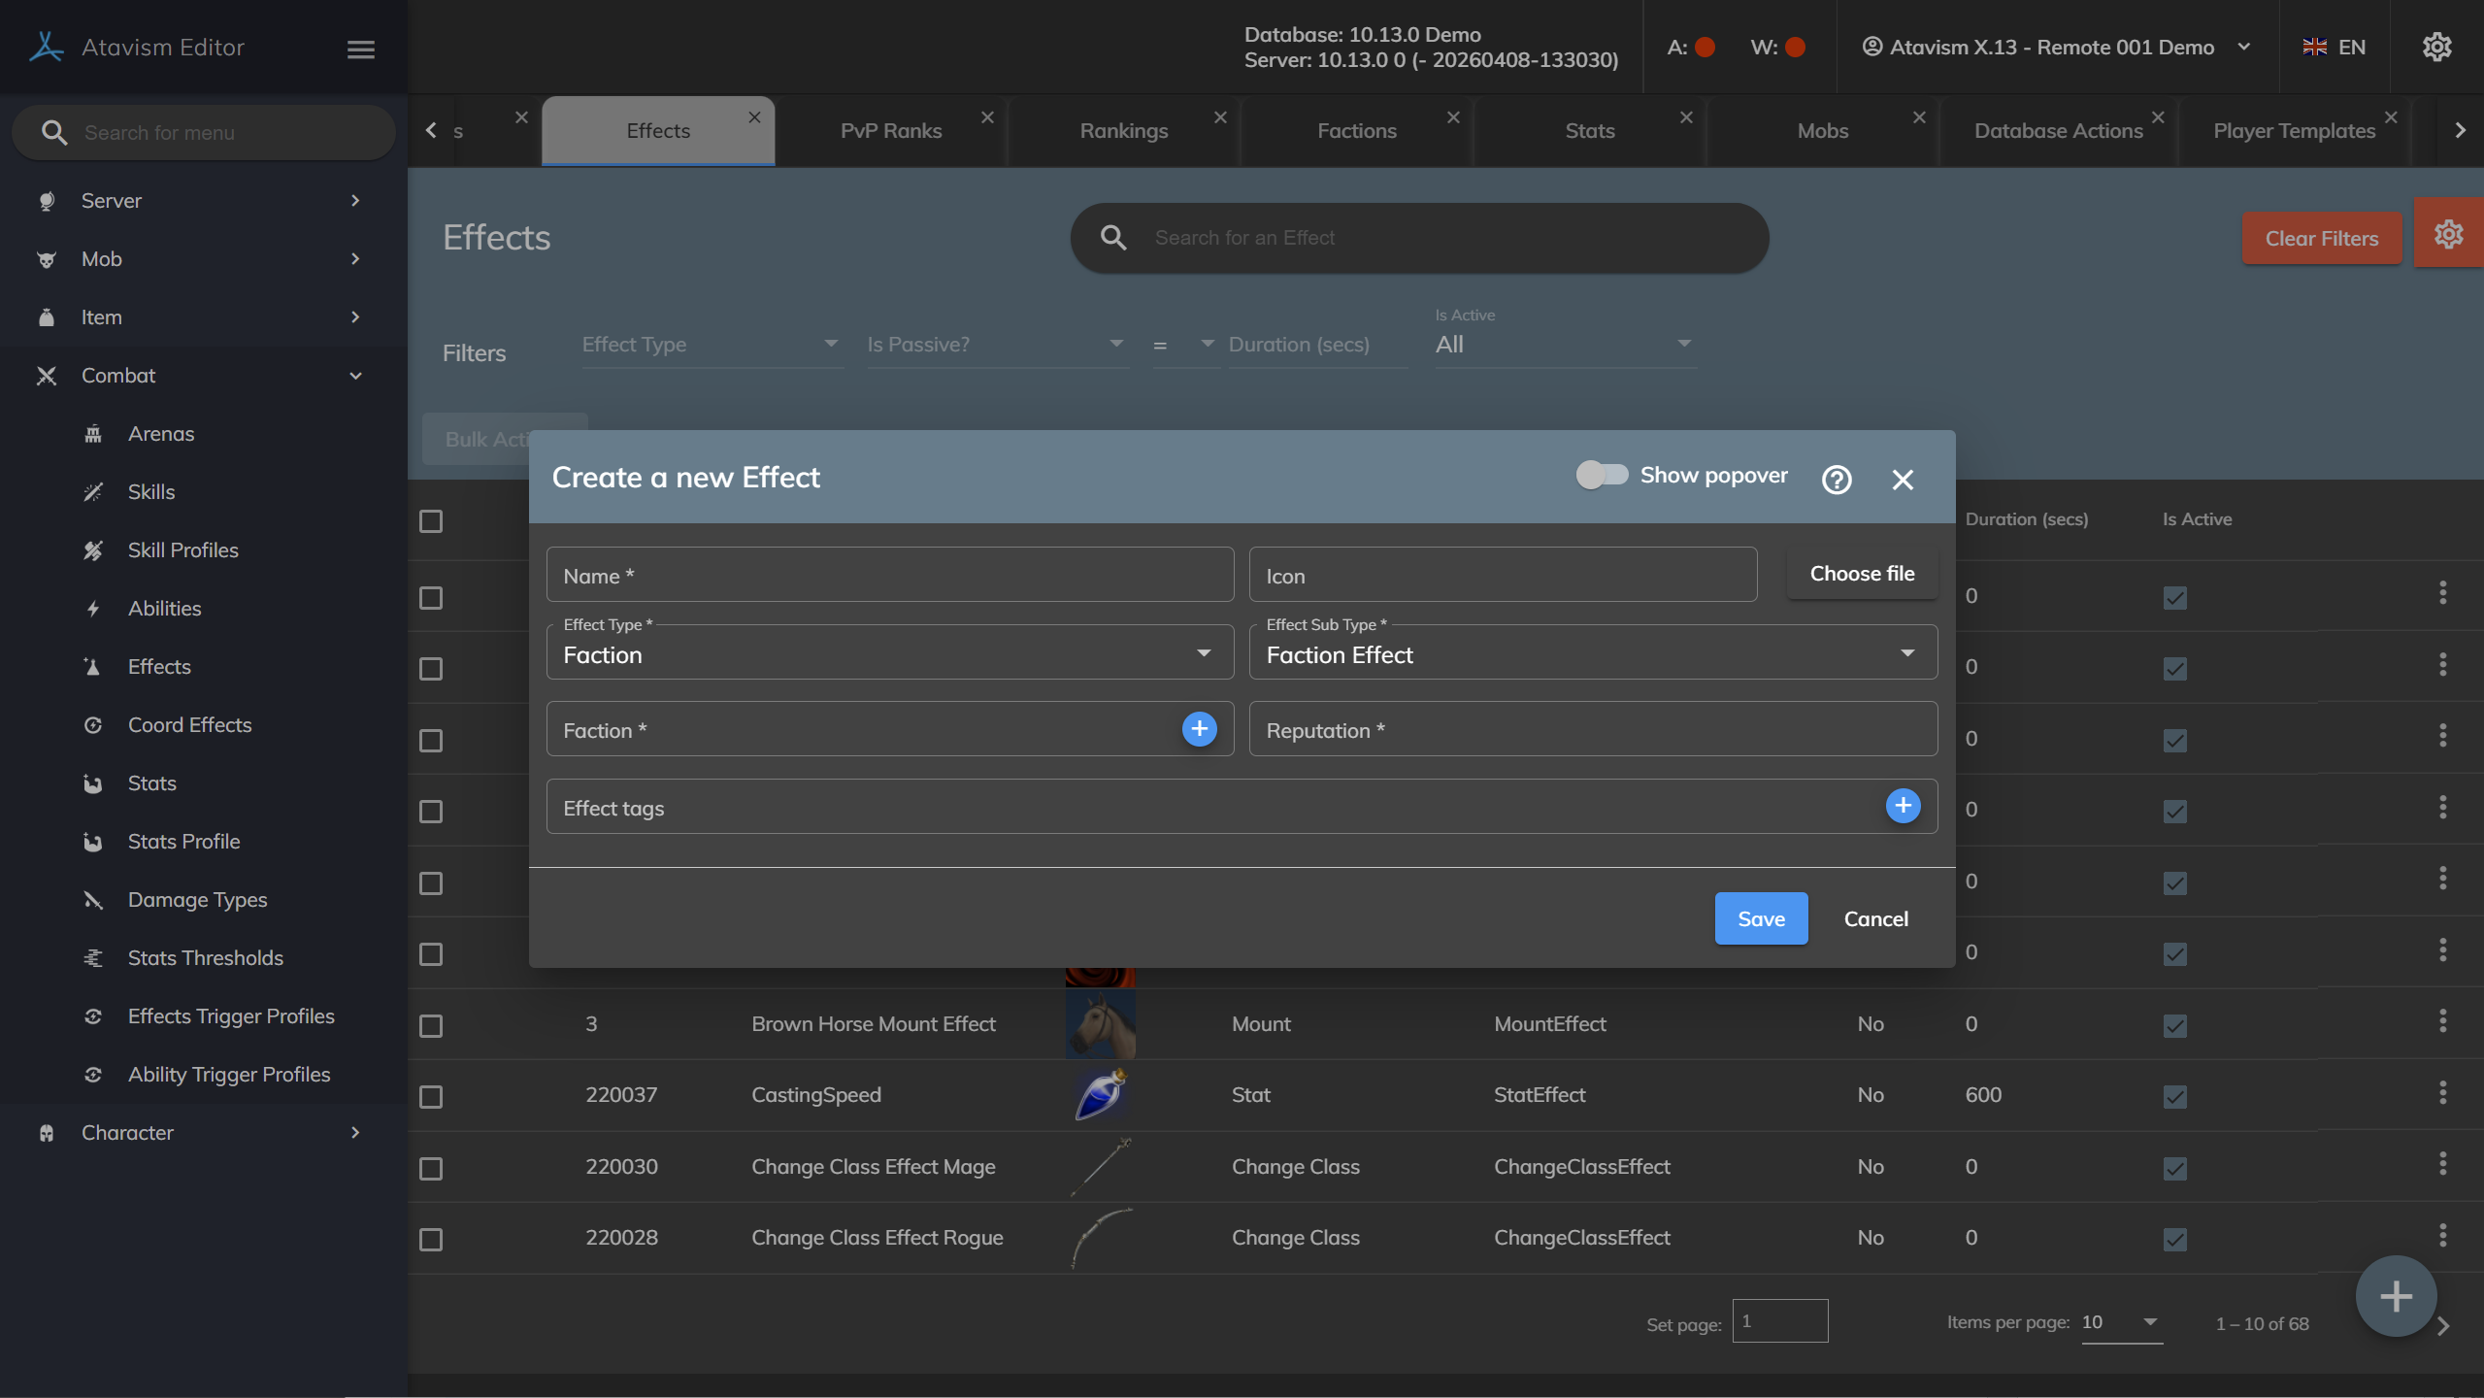Switch to the Database Actions tab
2484x1398 pixels.
2057,131
